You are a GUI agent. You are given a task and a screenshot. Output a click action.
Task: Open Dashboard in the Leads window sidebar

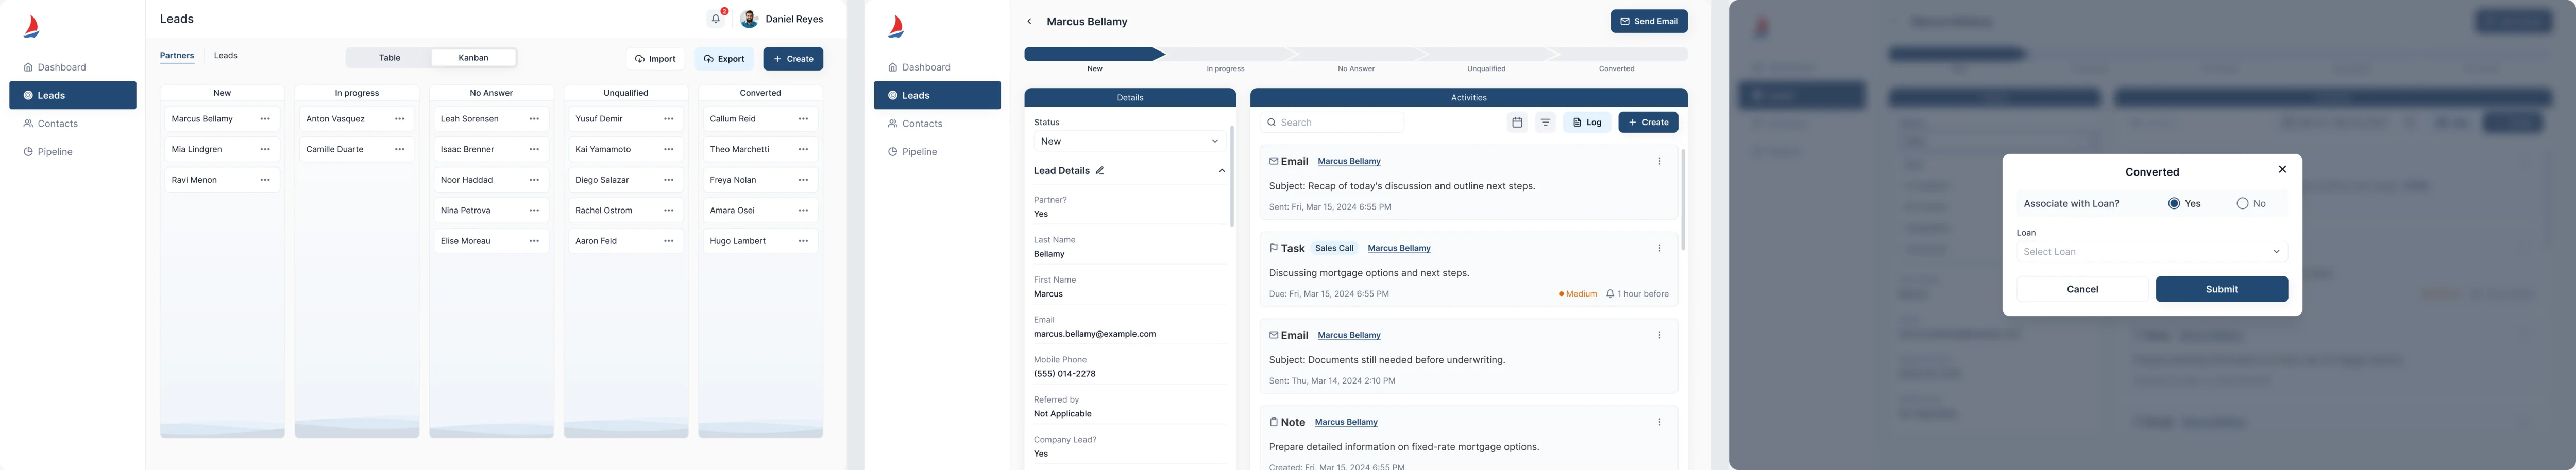73,67
